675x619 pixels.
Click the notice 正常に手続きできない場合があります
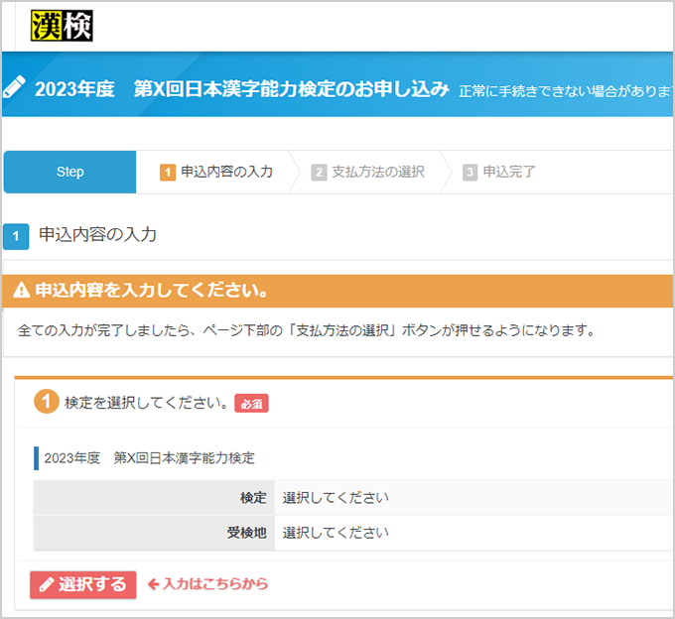point(566,90)
